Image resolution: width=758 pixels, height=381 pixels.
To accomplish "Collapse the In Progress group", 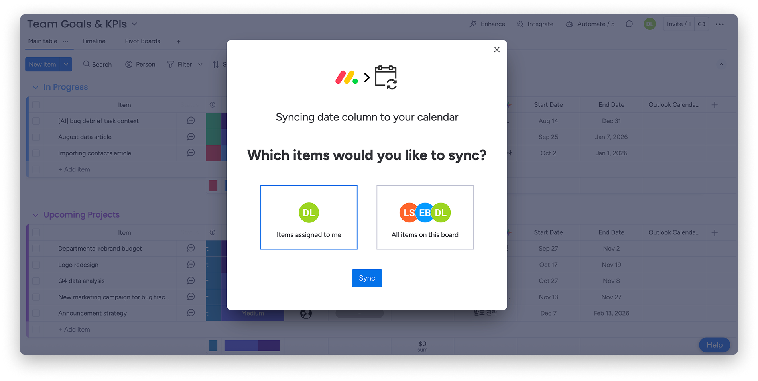I will 35,87.
